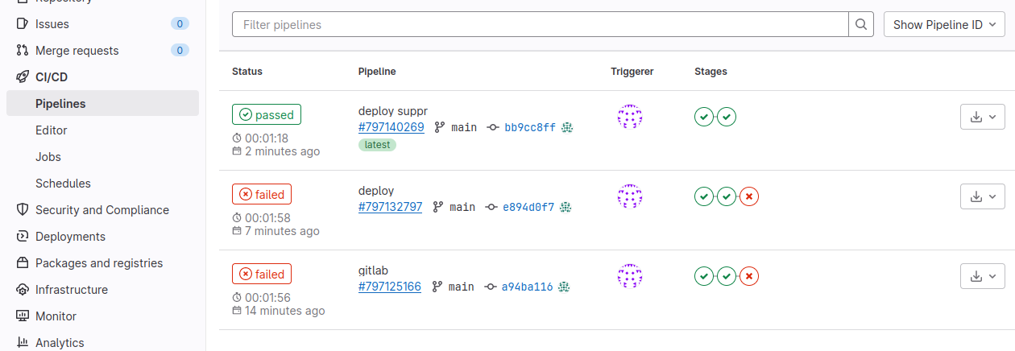The height and width of the screenshot is (351, 1015).
Task: Click first passed stage icon of pipeline #797140269
Action: coord(704,117)
